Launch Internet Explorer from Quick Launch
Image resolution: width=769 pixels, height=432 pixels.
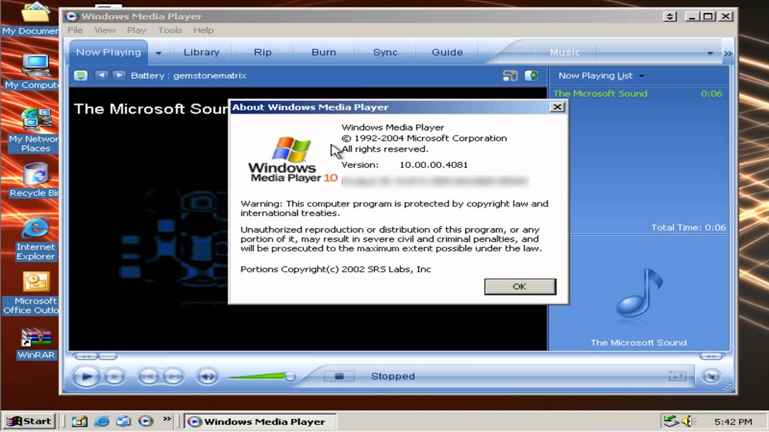(x=102, y=421)
